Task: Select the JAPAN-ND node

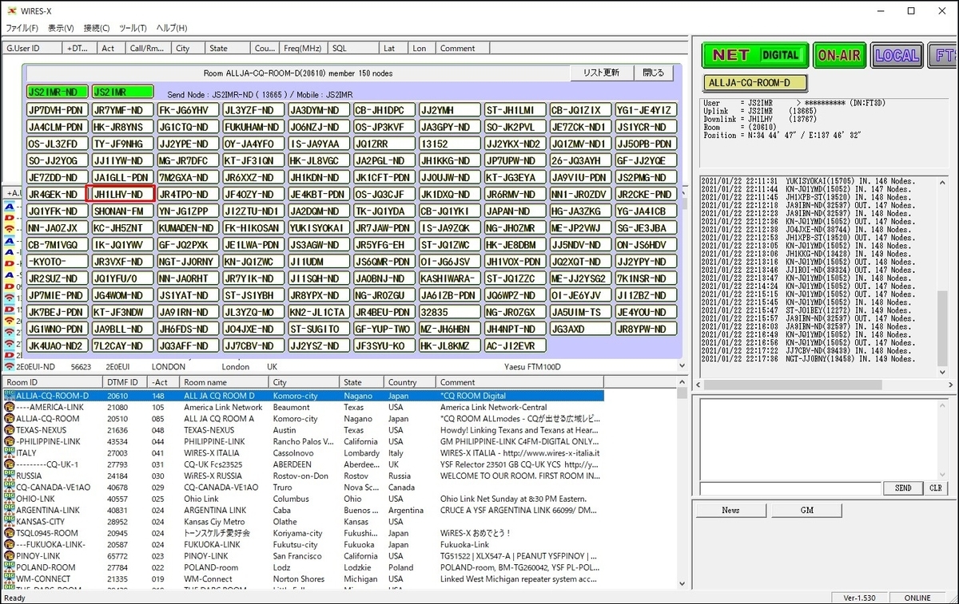Action: 515,211
